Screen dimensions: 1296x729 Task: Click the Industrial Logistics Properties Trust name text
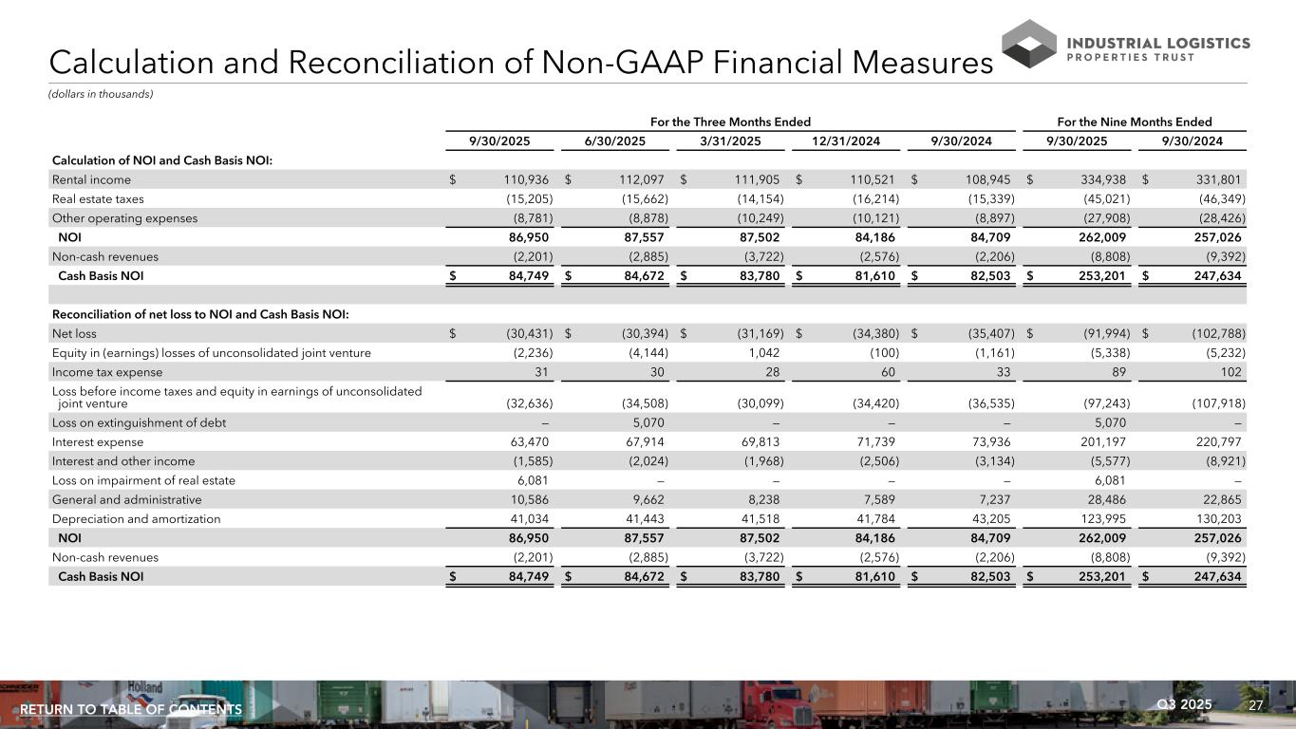point(1158,49)
